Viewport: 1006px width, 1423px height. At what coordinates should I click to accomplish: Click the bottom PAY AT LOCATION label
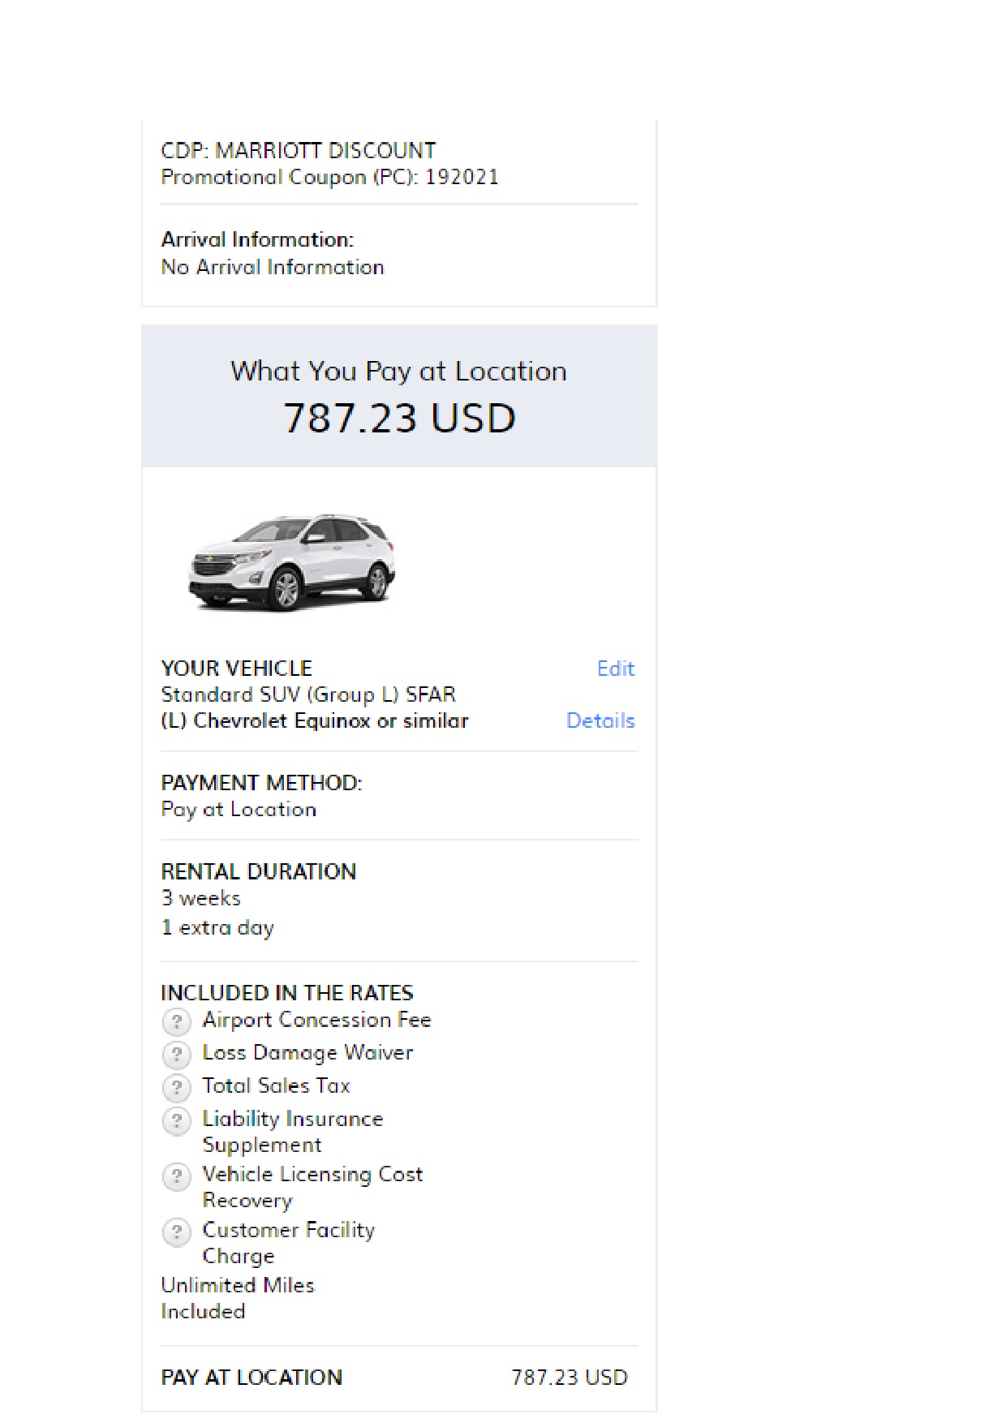point(251,1378)
